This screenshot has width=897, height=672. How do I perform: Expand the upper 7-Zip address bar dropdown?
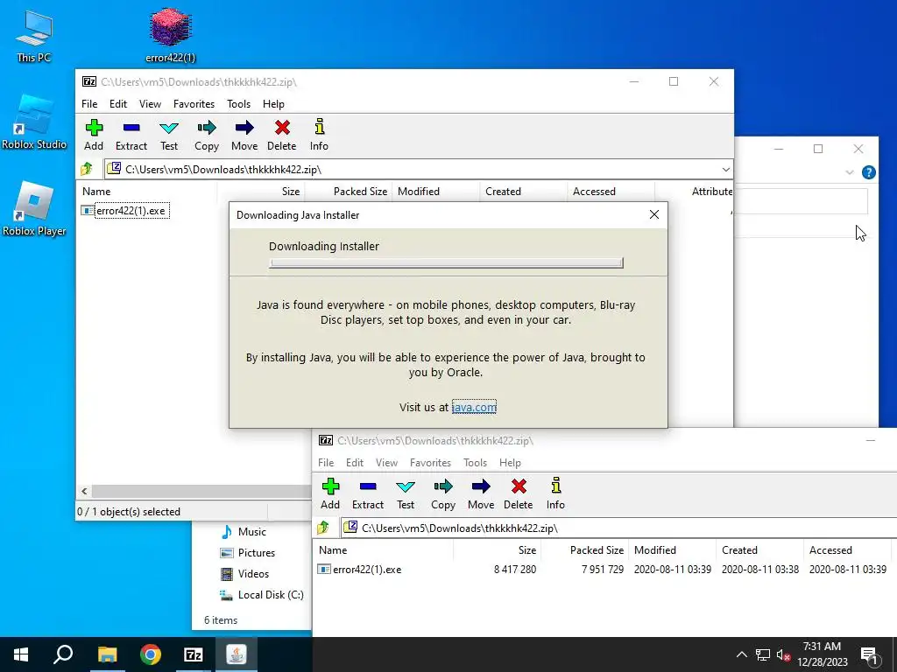coord(726,169)
